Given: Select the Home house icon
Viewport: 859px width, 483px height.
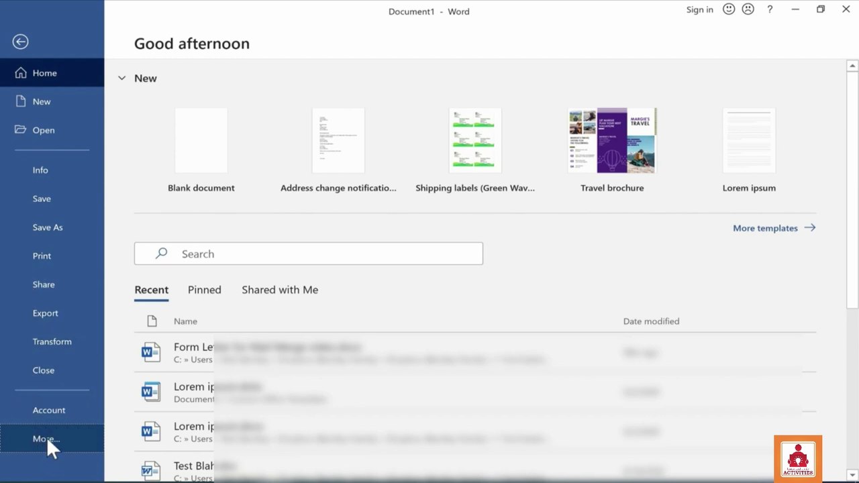Looking at the screenshot, I should 21,72.
